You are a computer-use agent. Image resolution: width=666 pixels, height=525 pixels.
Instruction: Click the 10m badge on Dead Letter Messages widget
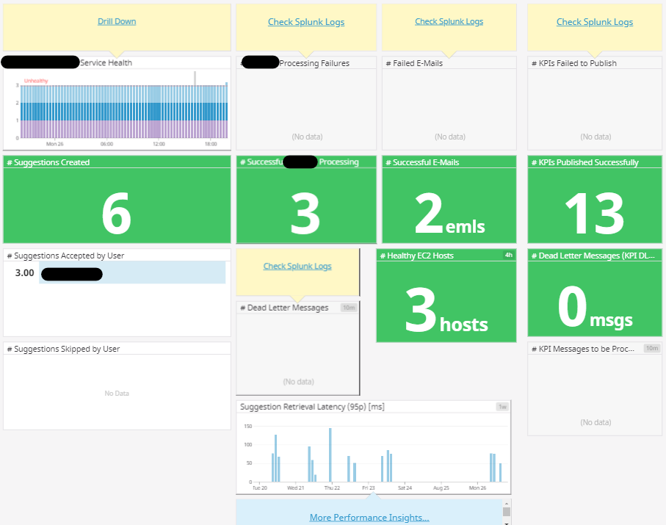click(x=350, y=308)
